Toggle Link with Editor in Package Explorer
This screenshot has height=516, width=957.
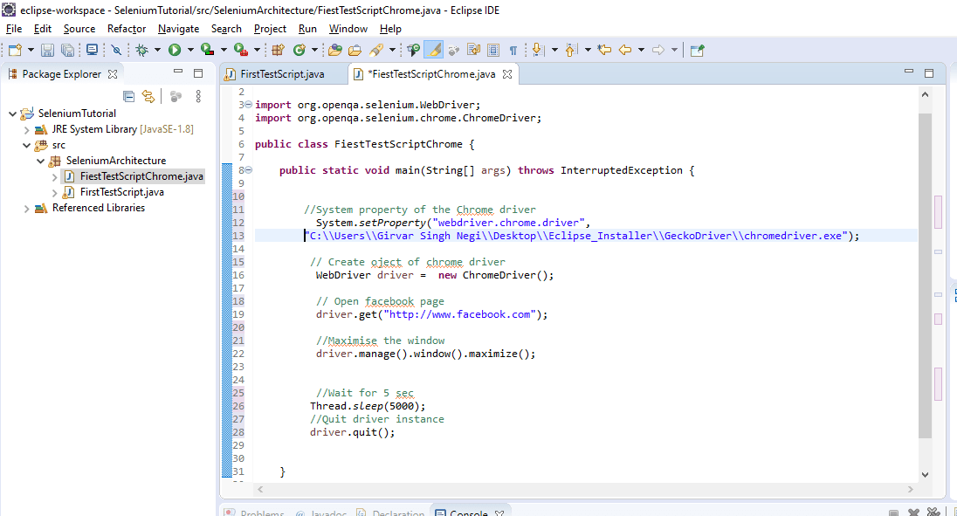point(148,96)
